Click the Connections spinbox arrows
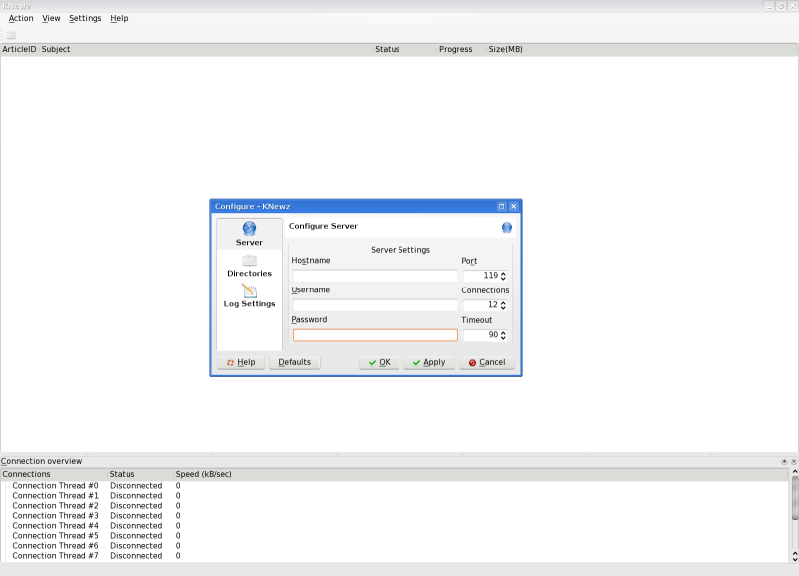The width and height of the screenshot is (799, 576). [503, 305]
